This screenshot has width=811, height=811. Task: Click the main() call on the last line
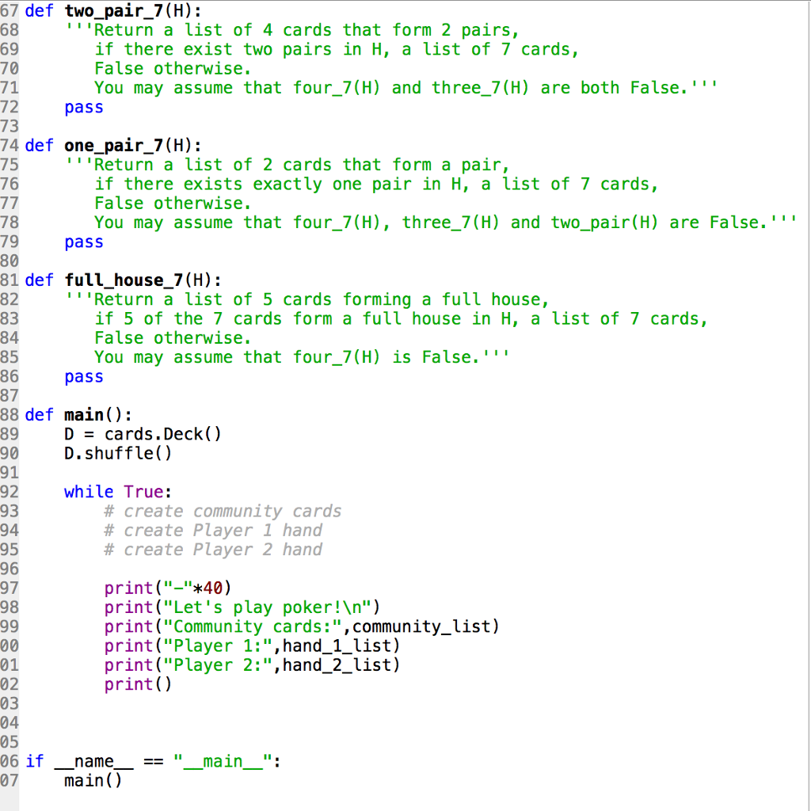point(89,780)
